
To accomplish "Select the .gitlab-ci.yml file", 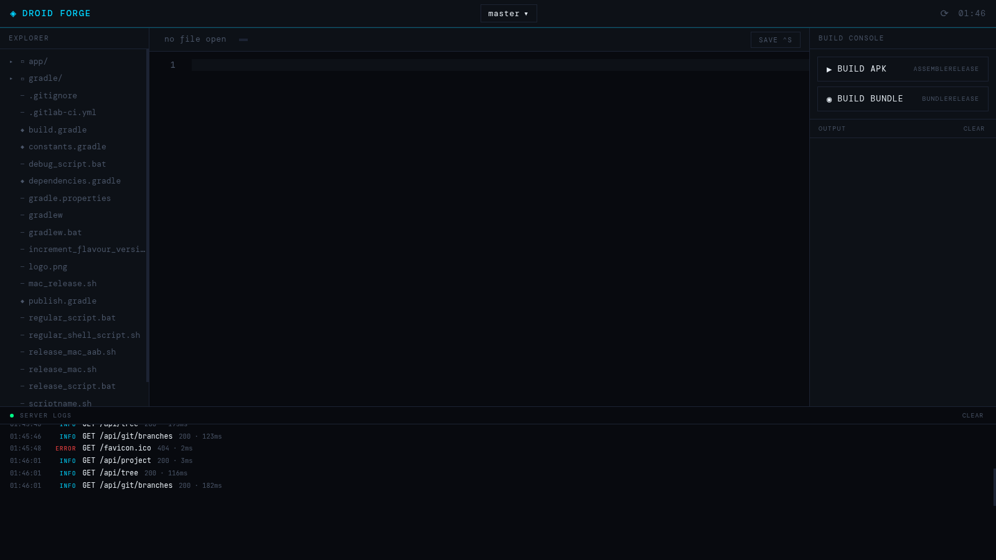I will 62,112.
